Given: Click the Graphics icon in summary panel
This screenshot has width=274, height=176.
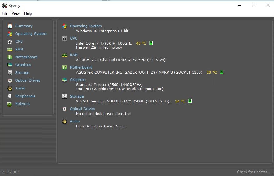Looking at the screenshot, I should [x=65, y=80].
